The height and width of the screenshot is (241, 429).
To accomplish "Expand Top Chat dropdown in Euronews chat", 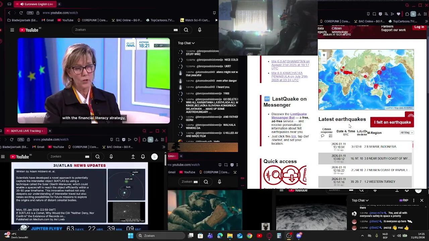I will [186, 43].
